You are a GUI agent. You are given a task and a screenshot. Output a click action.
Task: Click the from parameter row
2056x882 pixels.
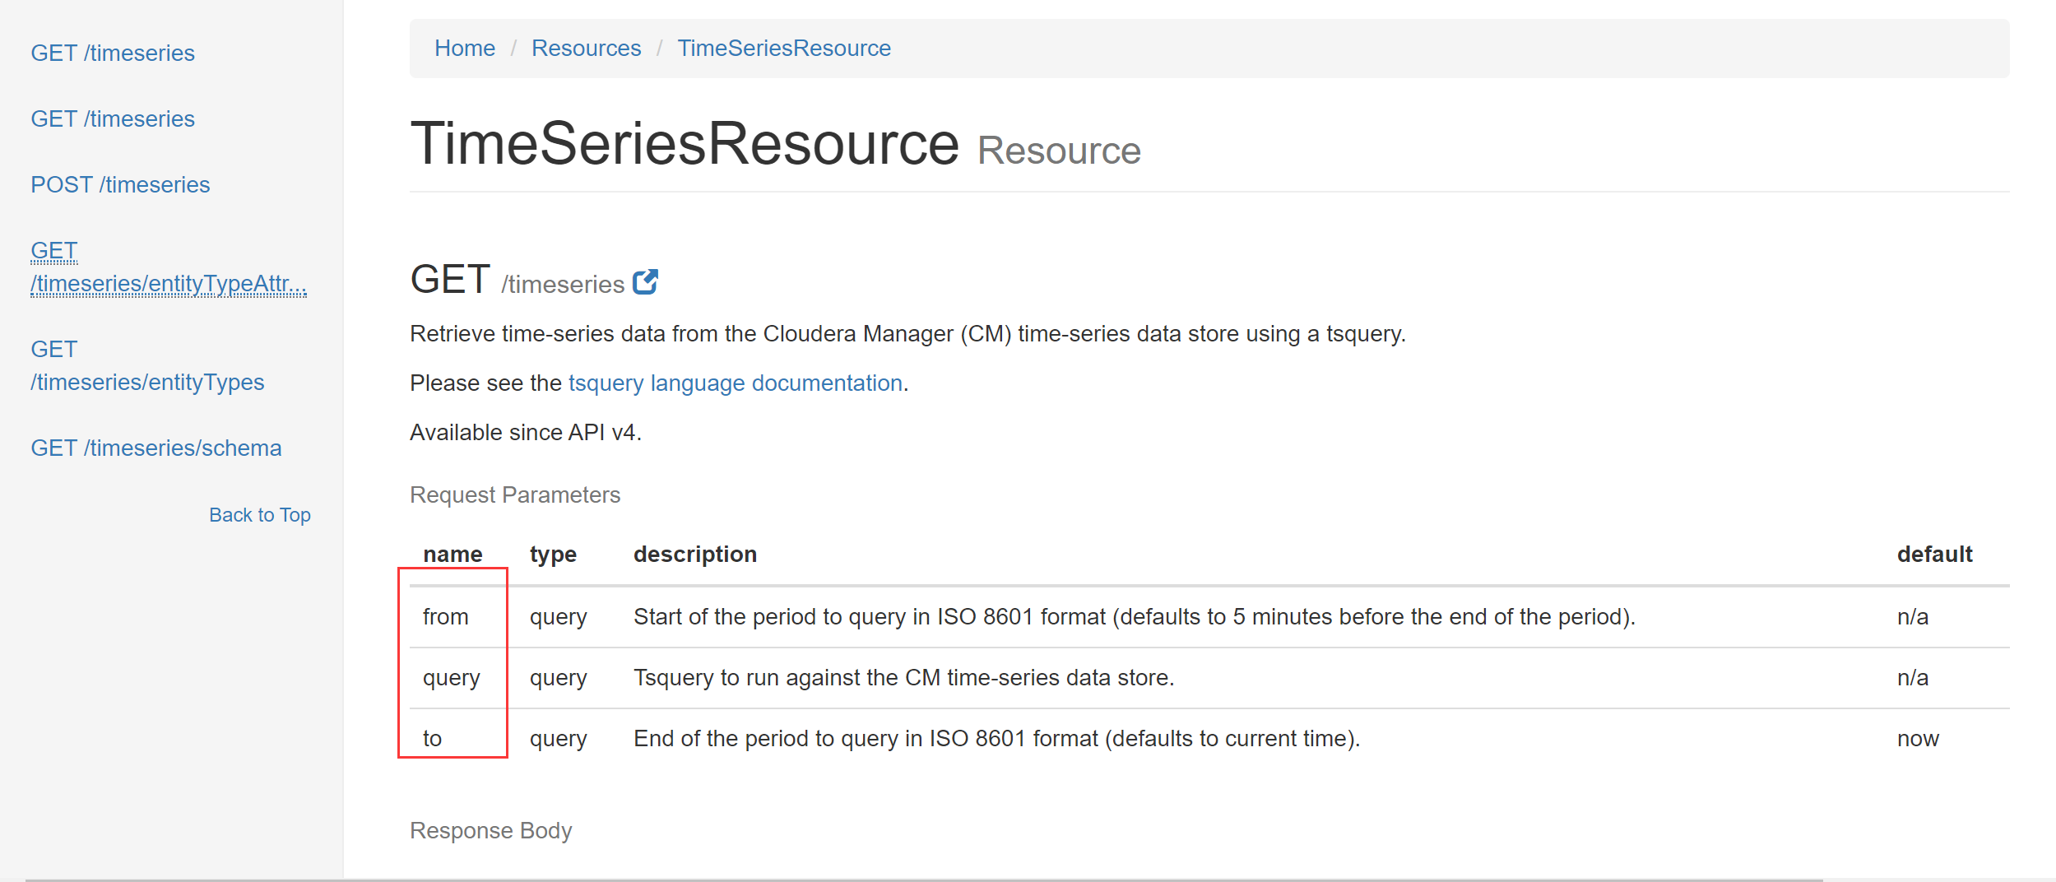click(445, 616)
